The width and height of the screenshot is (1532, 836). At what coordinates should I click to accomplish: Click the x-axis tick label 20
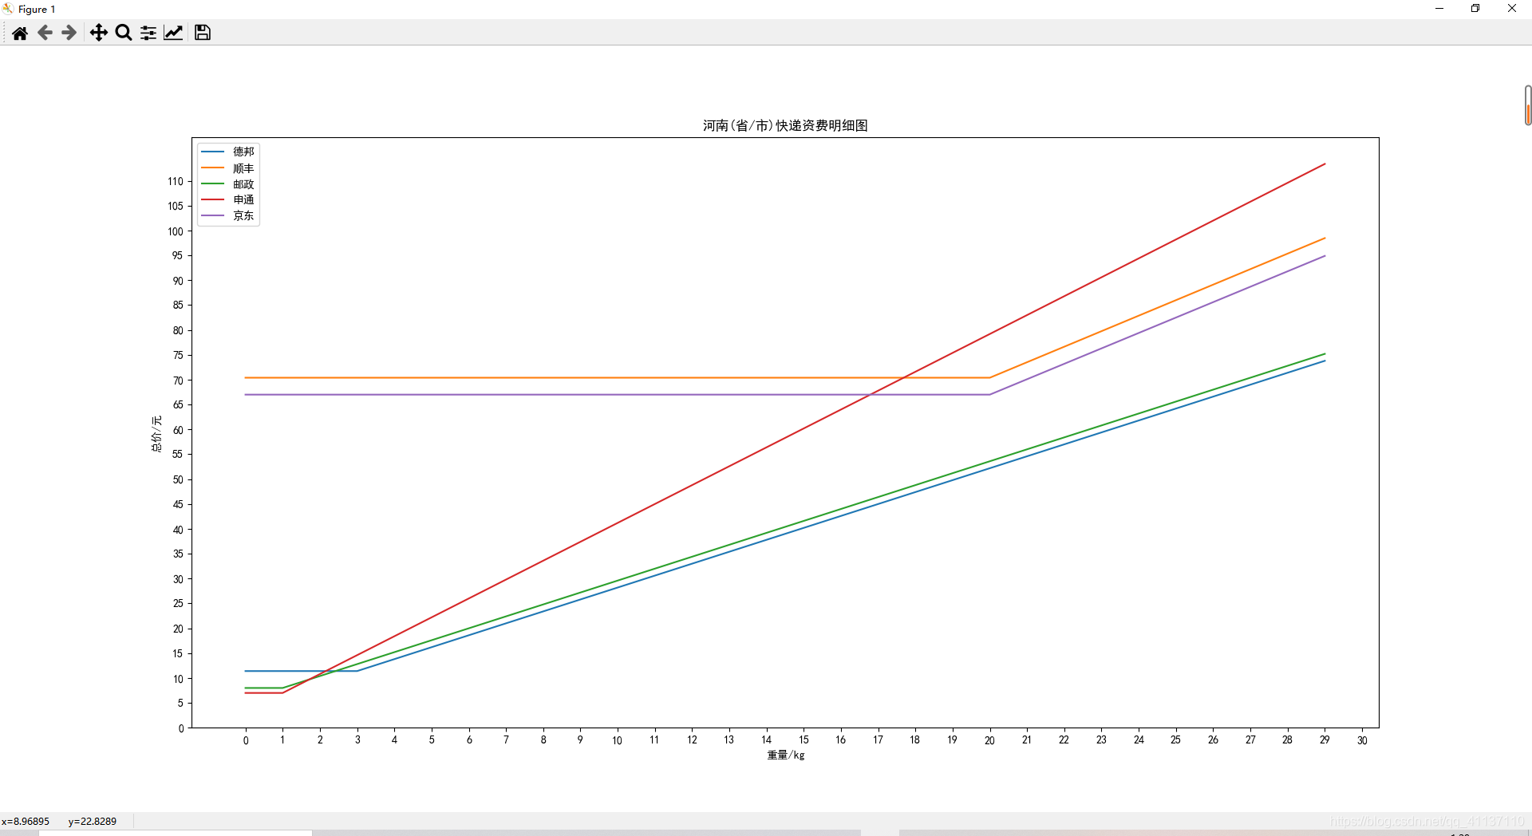pyautogui.click(x=989, y=740)
